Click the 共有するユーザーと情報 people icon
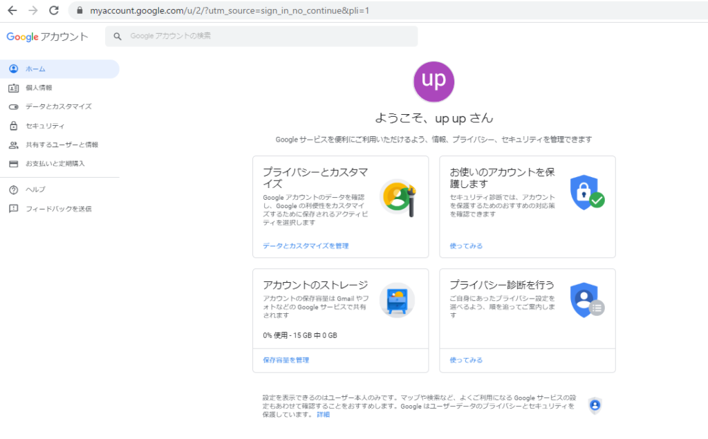The image size is (708, 439). point(14,145)
